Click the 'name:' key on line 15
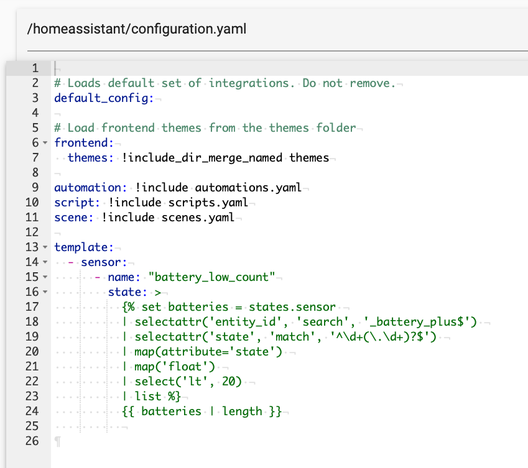 click(124, 277)
